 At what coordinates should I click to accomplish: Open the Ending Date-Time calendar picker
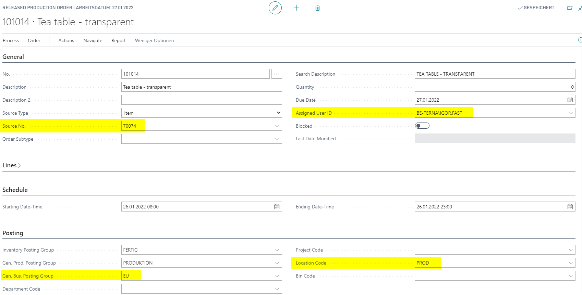click(570, 207)
